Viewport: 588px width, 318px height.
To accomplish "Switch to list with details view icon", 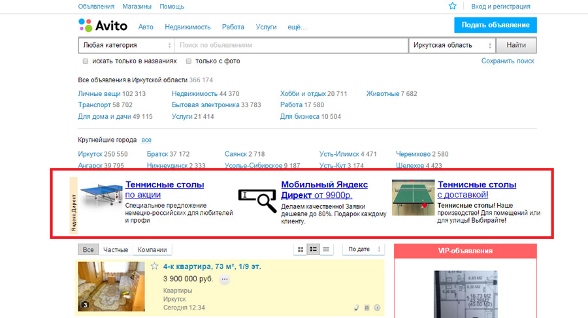I will (x=313, y=249).
